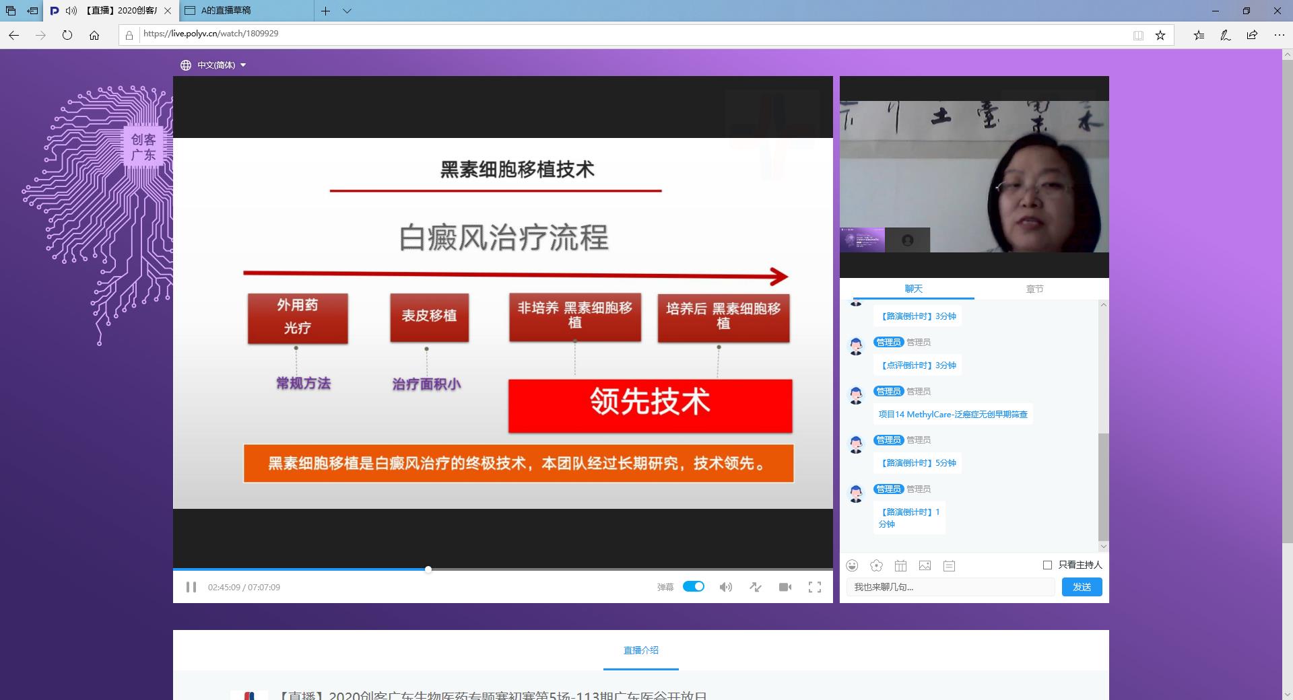1293x700 pixels.
Task: Open the 直播介绍 introduction link
Action: click(640, 650)
